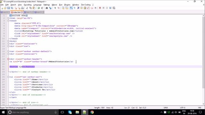This screenshot has height=115, width=205.
Task: Collapse the row div fold on line 13
Action: pos(8,46)
